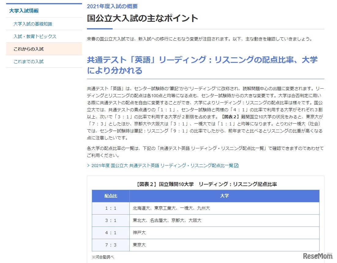Click the external-window icon after the 配点比一覧 link

click(x=237, y=165)
